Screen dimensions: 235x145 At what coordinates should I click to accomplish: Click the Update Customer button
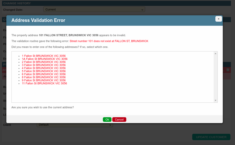(x=211, y=137)
